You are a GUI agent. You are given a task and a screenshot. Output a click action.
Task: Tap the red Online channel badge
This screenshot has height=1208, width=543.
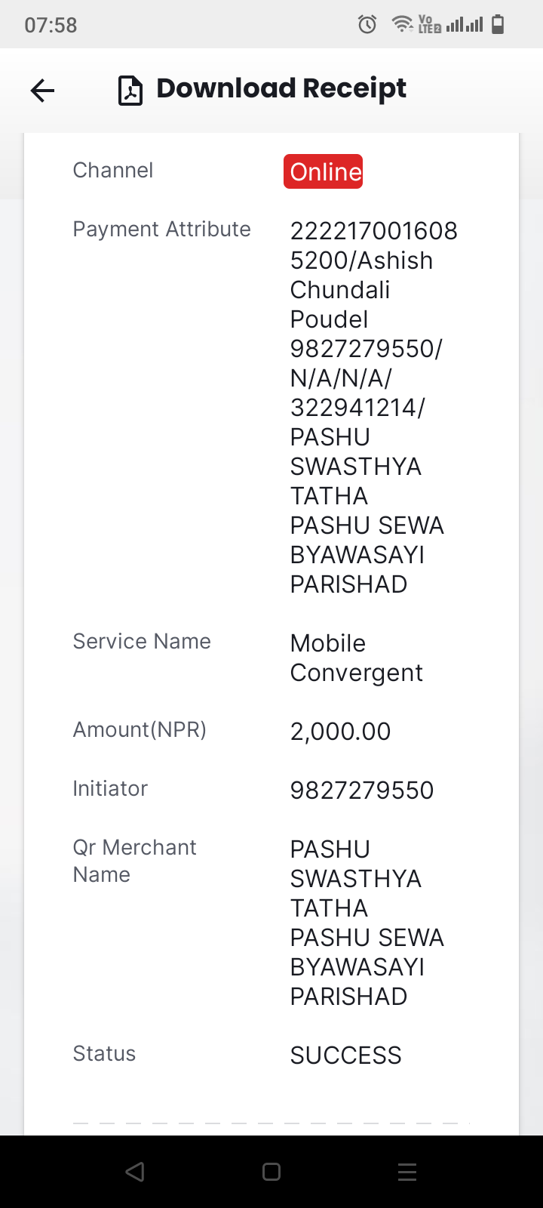click(x=324, y=171)
